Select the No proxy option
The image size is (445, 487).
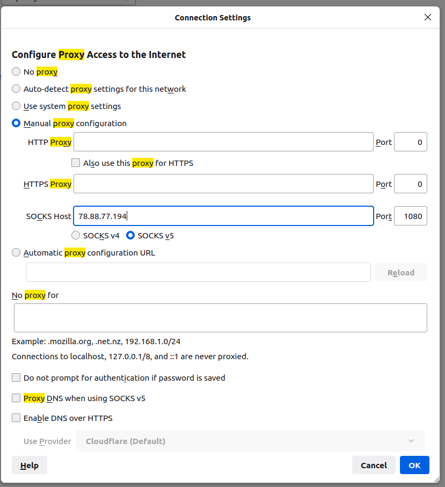(x=17, y=72)
